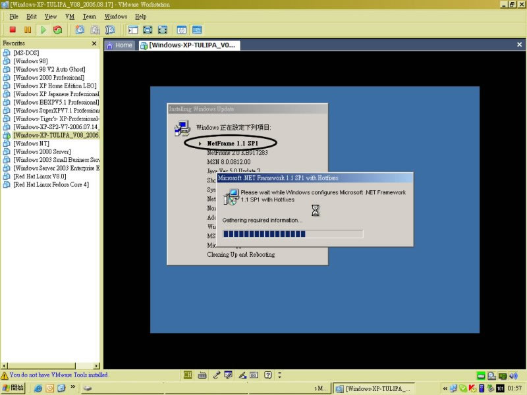The image size is (527, 395).
Task: Open the VM menu
Action: point(70,16)
